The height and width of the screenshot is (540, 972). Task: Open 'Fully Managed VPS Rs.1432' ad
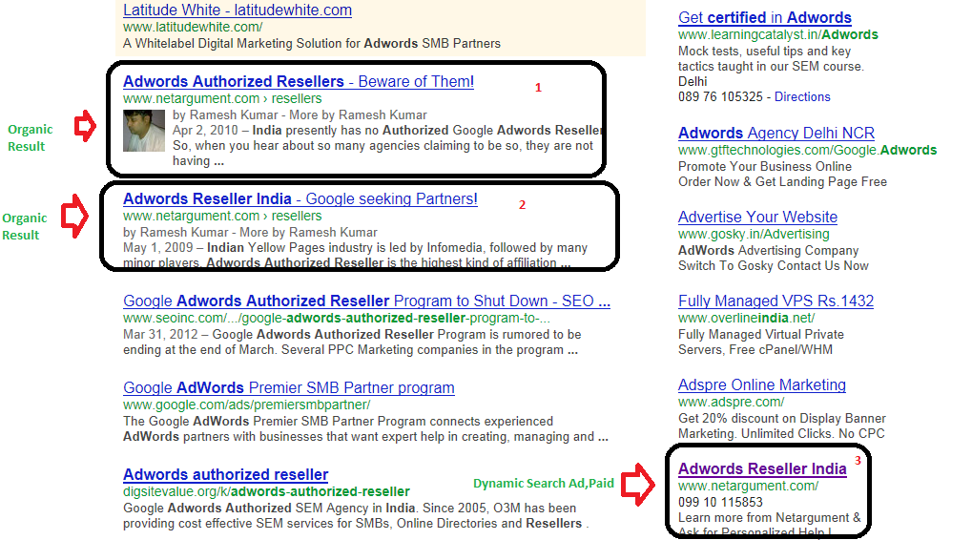coord(776,301)
